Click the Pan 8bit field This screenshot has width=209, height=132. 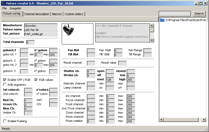click(91, 51)
